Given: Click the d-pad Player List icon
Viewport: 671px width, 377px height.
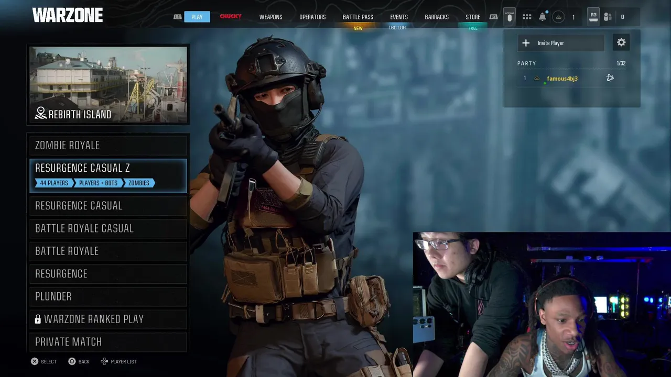Looking at the screenshot, I should [x=104, y=361].
